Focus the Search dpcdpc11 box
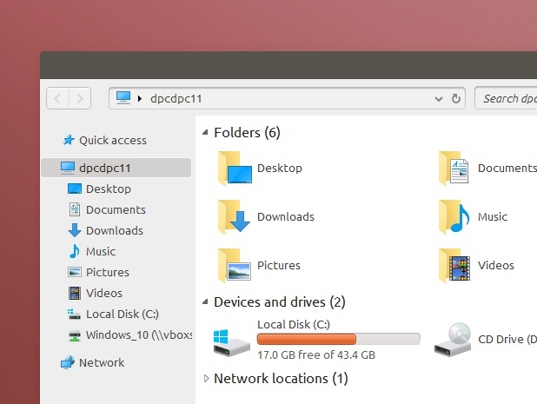The image size is (537, 404). pyautogui.click(x=506, y=98)
